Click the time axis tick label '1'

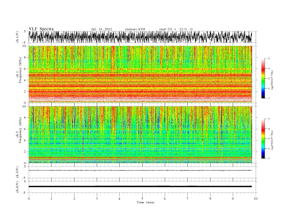[x=51, y=199]
